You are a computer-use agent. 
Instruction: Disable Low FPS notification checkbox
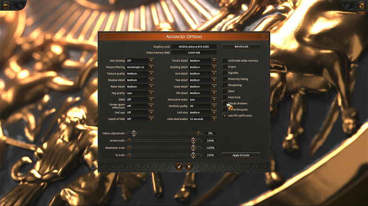(x=225, y=115)
